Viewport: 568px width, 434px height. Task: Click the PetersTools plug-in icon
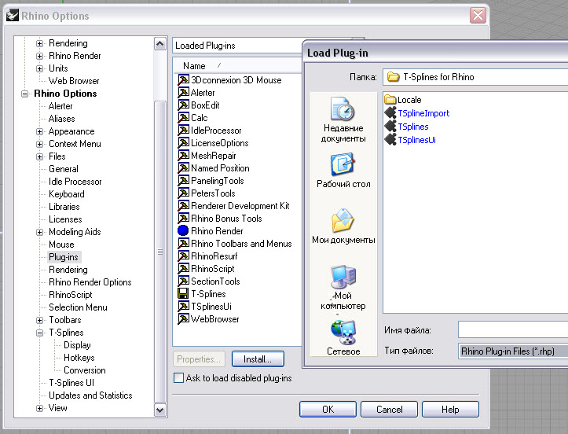183,193
